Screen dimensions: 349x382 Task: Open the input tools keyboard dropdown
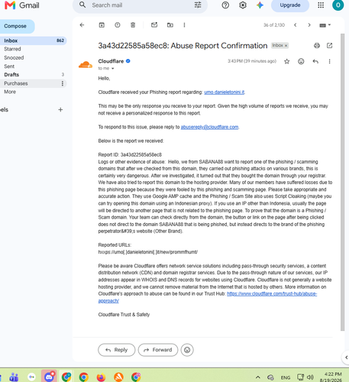point(325,25)
